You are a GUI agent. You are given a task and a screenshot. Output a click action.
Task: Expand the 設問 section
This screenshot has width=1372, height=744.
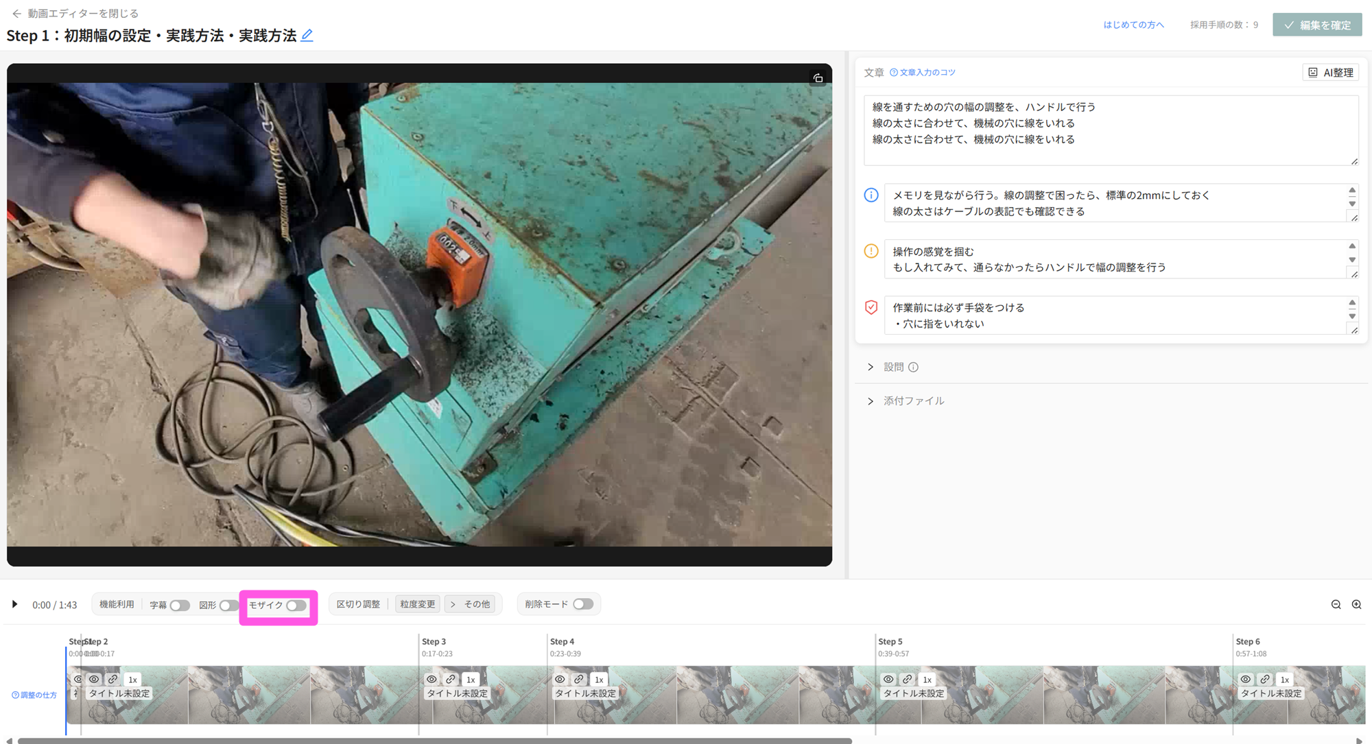871,367
